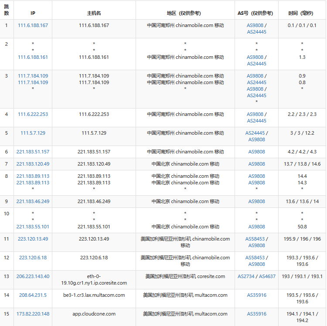This screenshot has width=327, height=326.
Task: Open the 111.6.188.161 IP link
Action: coord(33,57)
